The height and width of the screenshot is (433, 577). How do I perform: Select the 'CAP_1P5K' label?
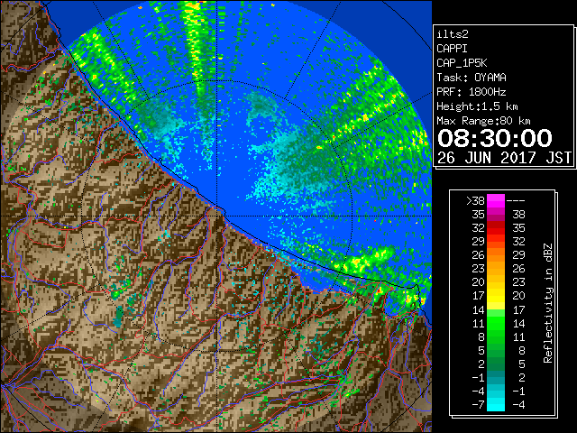click(x=462, y=63)
